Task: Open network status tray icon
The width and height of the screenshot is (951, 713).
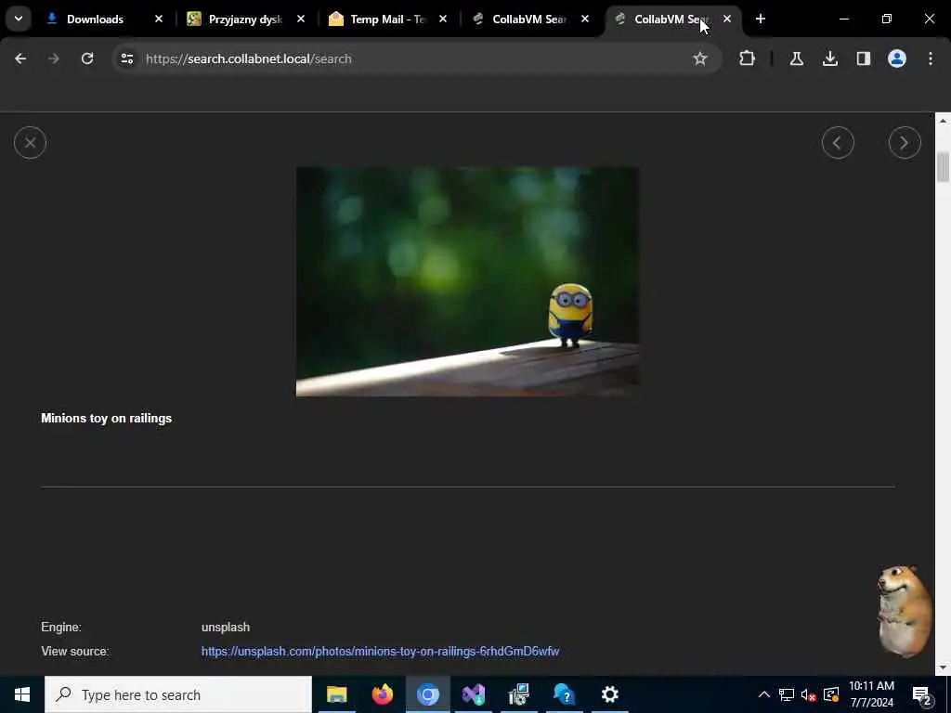Action: 786,694
